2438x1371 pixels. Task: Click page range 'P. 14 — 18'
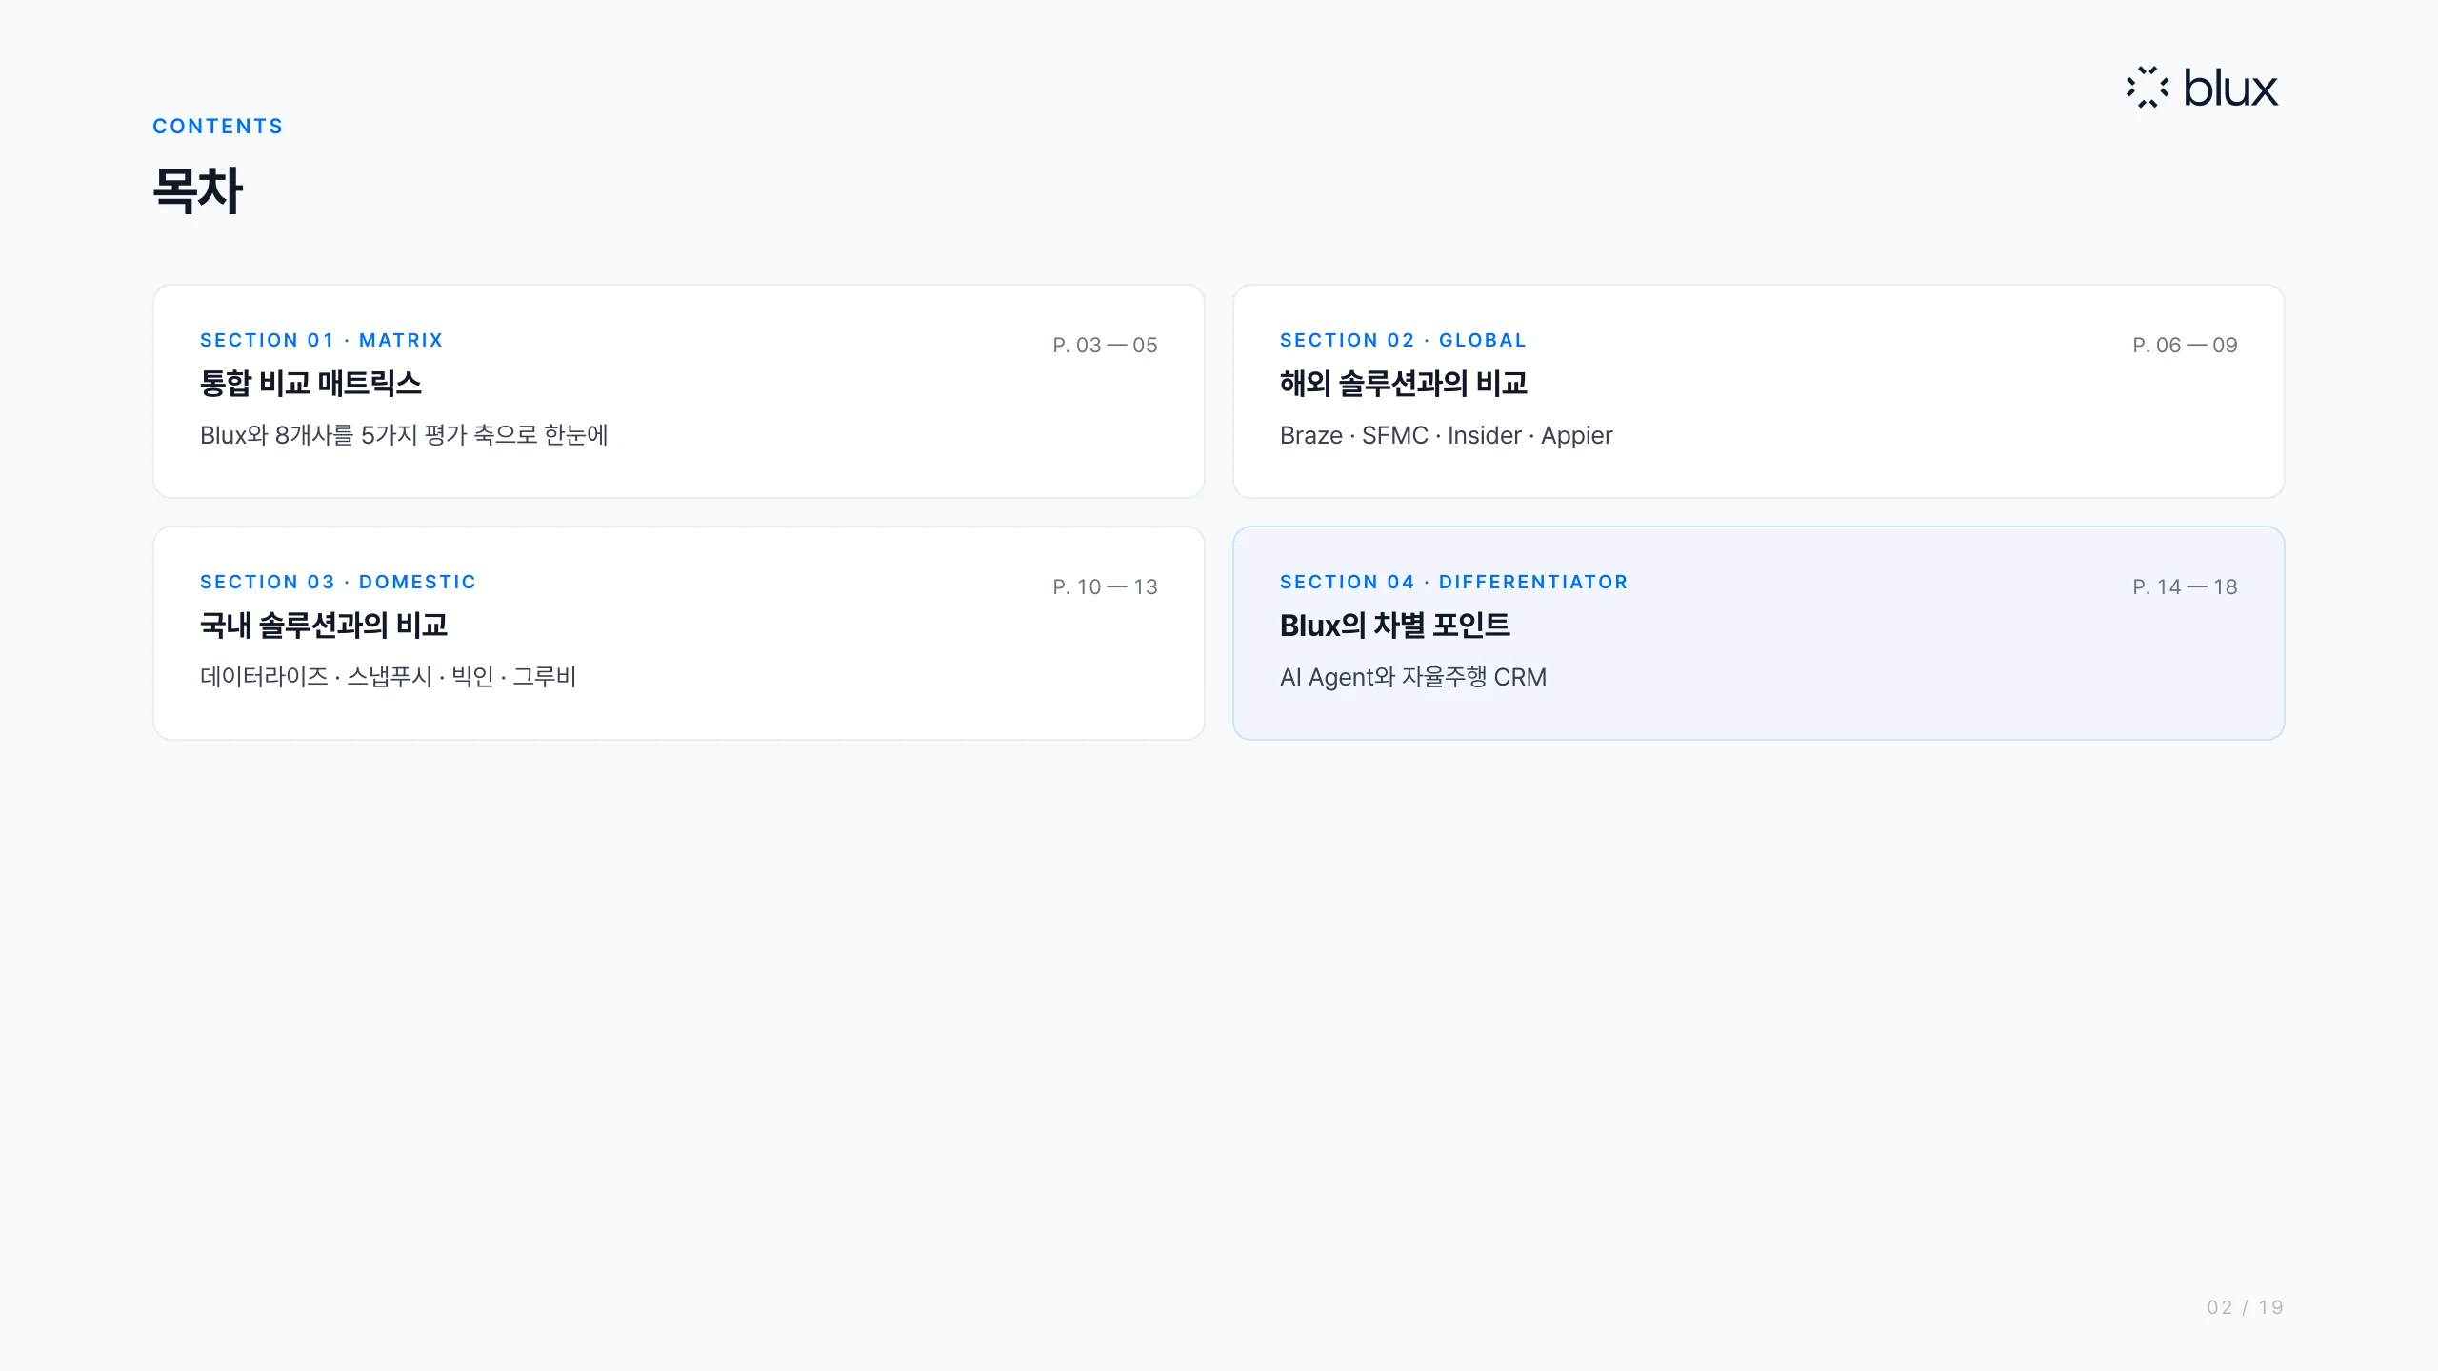[2185, 586]
